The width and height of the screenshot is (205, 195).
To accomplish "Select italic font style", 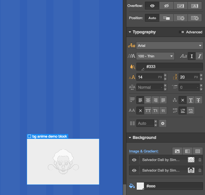I will pyautogui.click(x=199, y=56).
